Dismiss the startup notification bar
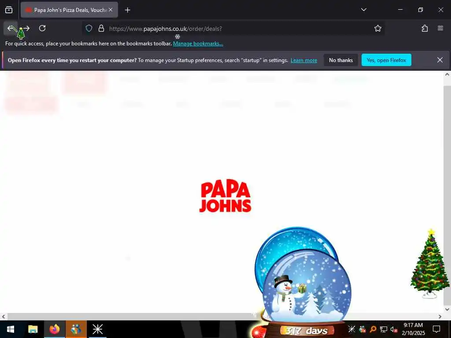The width and height of the screenshot is (451, 338). tap(440, 60)
